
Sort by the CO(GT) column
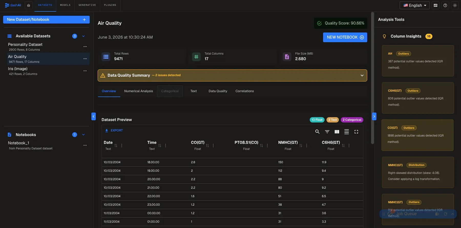[x=207, y=146]
